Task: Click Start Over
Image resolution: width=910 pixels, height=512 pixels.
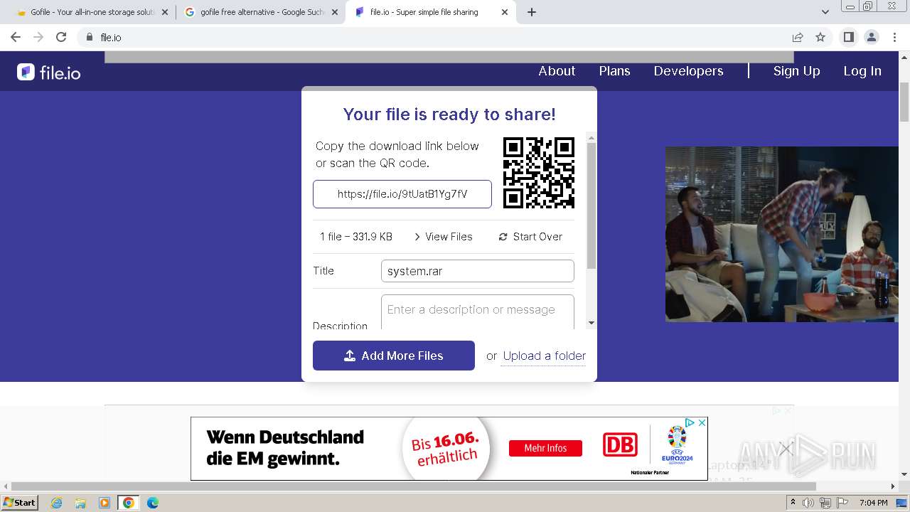Action: click(x=530, y=237)
